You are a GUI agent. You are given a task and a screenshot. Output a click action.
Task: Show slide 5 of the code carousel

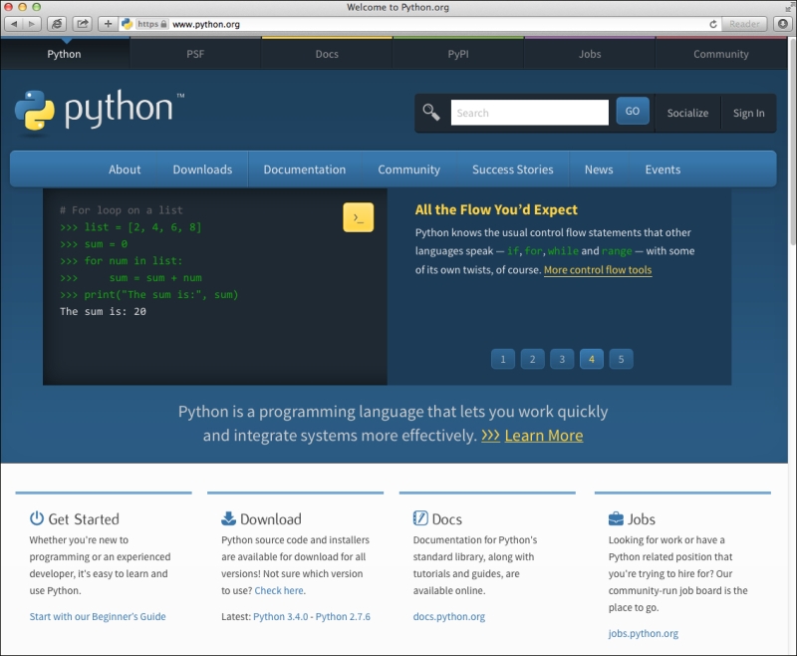point(621,359)
